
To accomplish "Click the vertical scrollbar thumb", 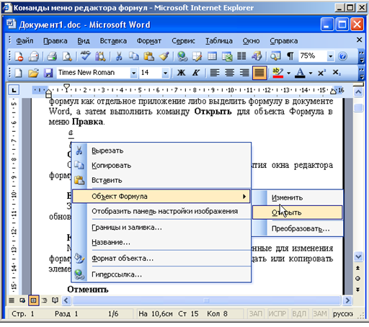I will coord(358,107).
